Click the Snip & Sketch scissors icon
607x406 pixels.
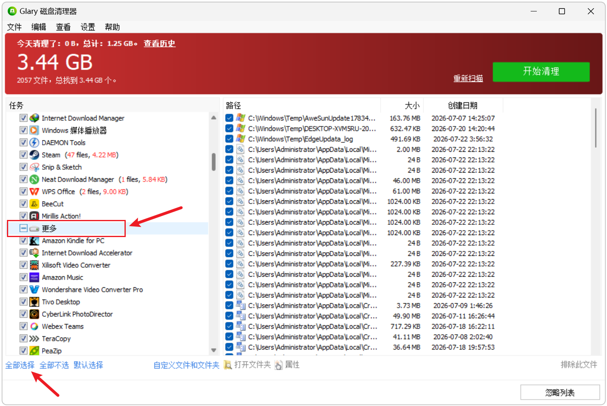[x=34, y=167]
